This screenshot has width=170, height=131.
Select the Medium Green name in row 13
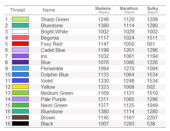click(57, 93)
